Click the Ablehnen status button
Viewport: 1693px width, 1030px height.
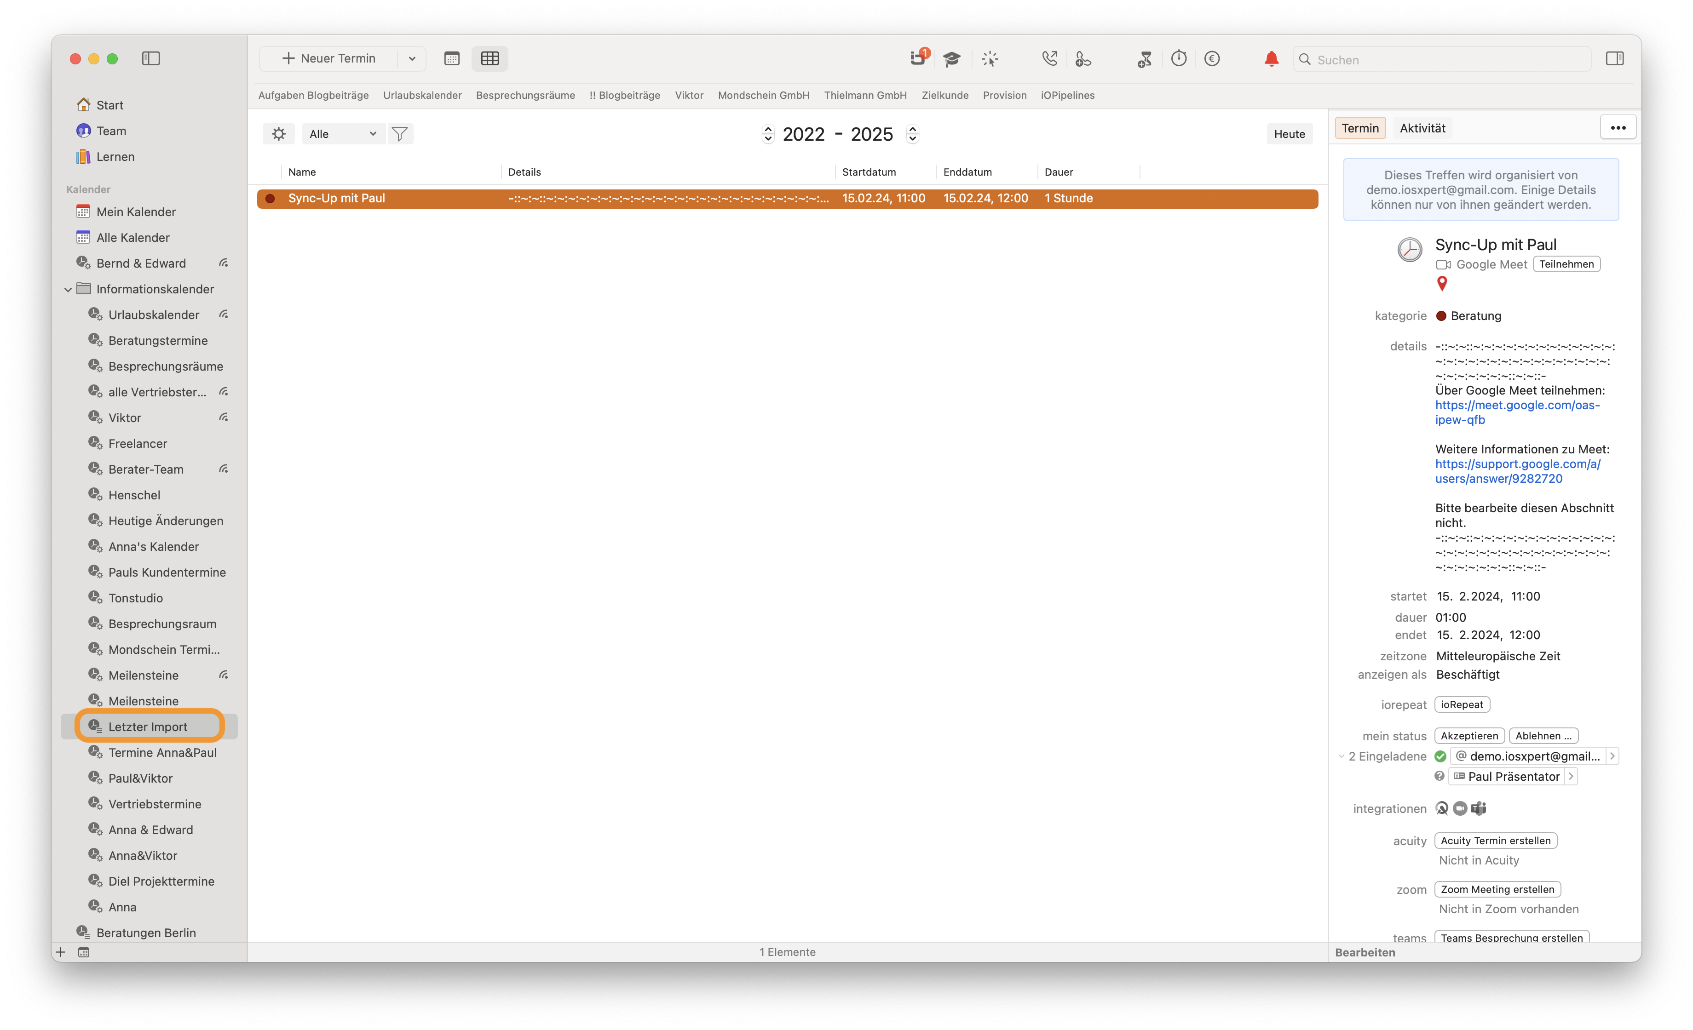1543,735
